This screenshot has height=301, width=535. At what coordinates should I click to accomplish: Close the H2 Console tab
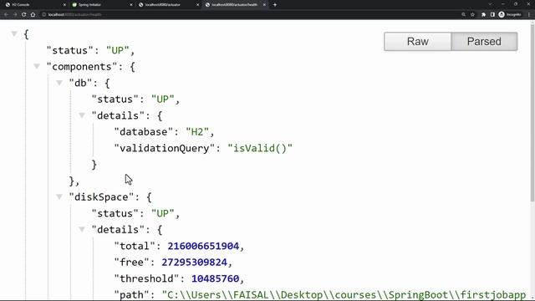coord(64,5)
